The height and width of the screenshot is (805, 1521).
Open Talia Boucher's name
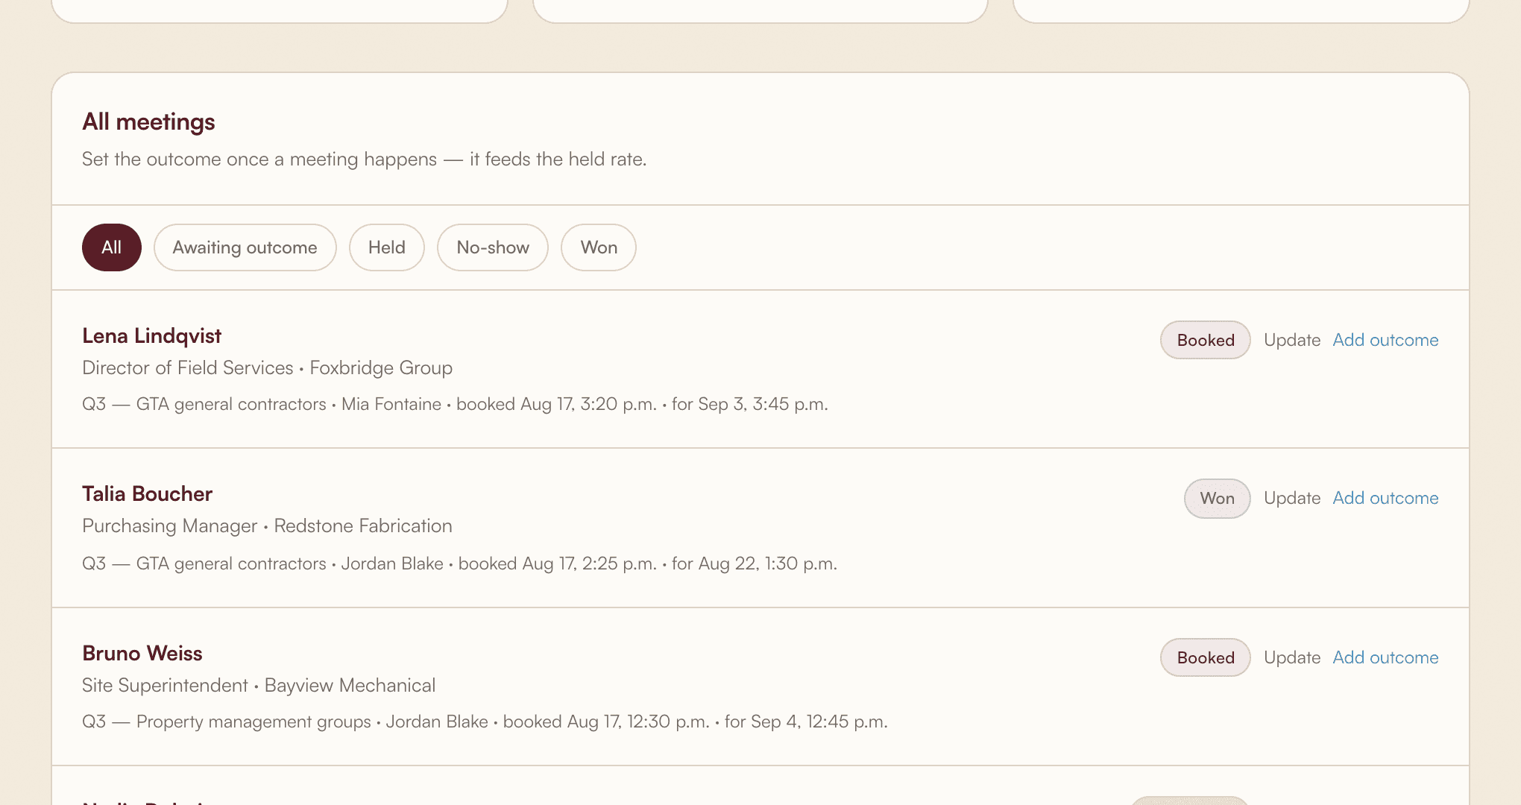147,493
